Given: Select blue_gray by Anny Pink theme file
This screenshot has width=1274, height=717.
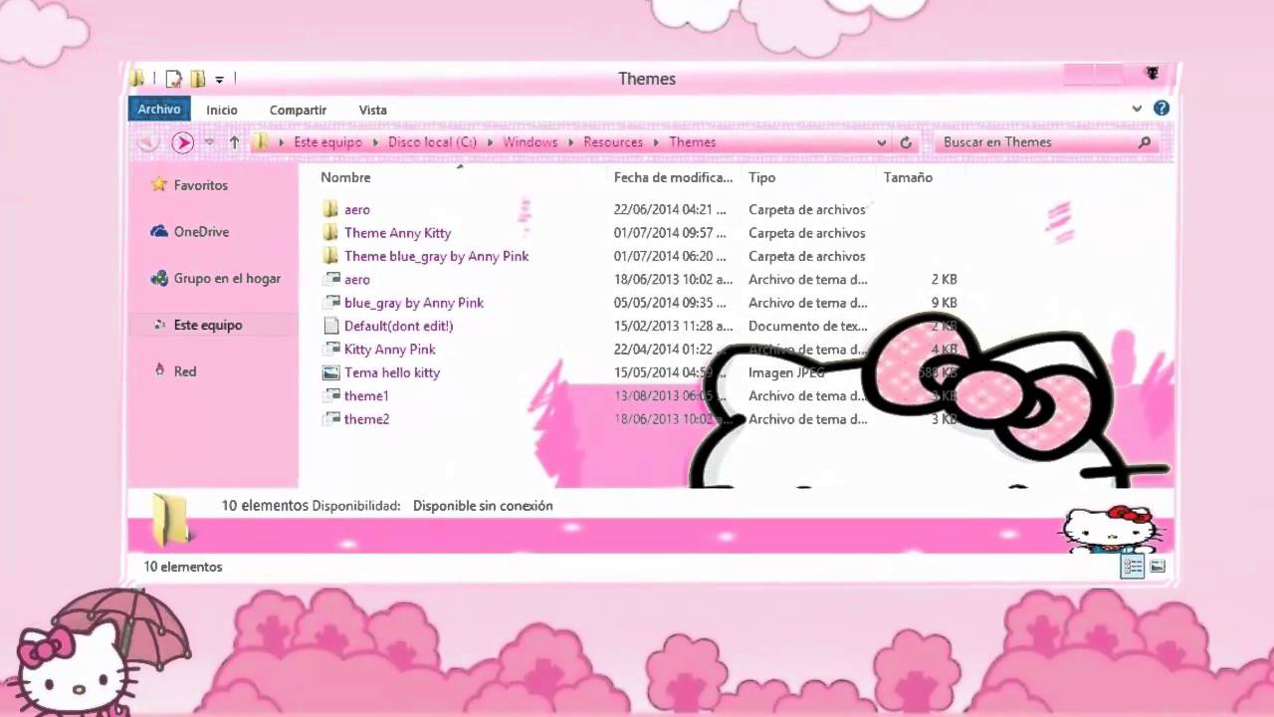Looking at the screenshot, I should [413, 303].
